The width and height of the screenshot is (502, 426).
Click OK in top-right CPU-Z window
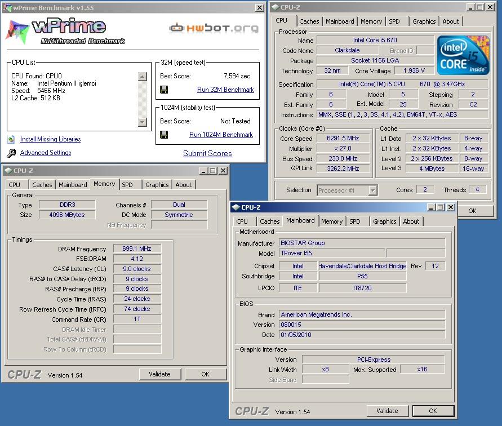click(x=475, y=211)
